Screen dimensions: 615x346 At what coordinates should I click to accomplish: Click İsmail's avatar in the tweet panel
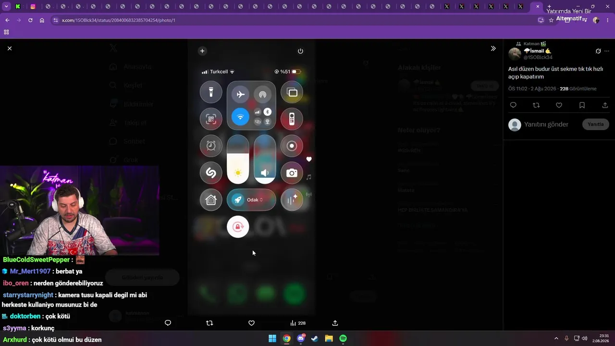point(515,54)
